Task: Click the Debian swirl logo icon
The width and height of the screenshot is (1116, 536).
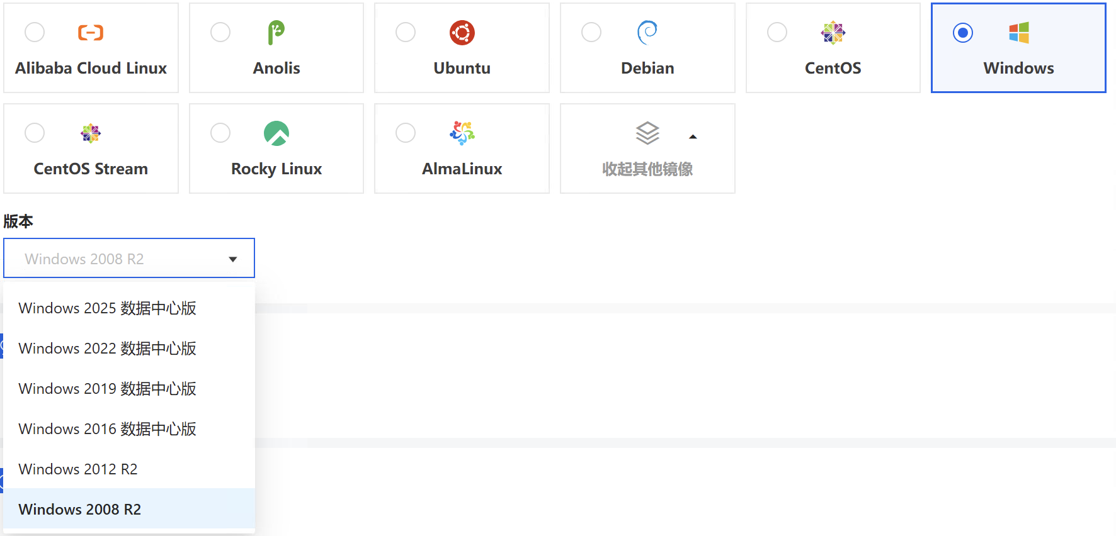Action: (647, 32)
